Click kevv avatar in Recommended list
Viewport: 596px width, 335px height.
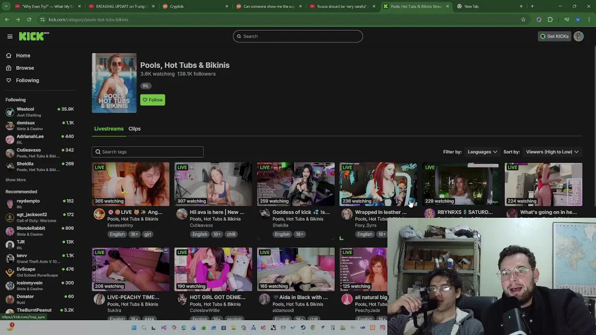click(x=10, y=258)
